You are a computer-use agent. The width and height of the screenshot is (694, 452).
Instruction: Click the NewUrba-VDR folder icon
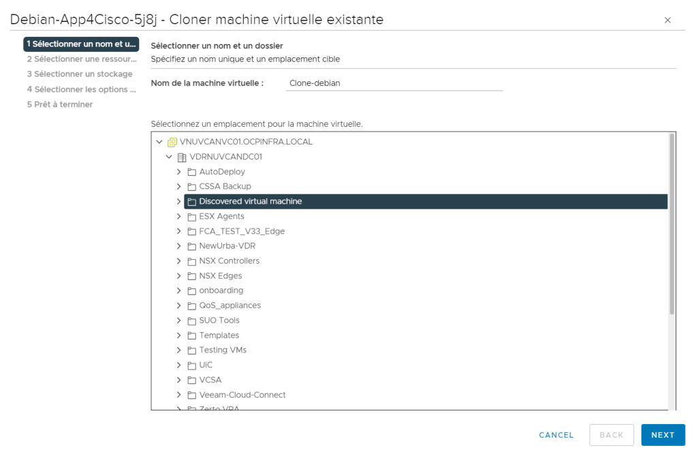191,246
